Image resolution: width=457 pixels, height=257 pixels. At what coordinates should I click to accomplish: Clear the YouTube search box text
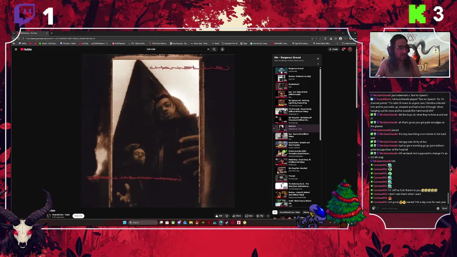208,49
